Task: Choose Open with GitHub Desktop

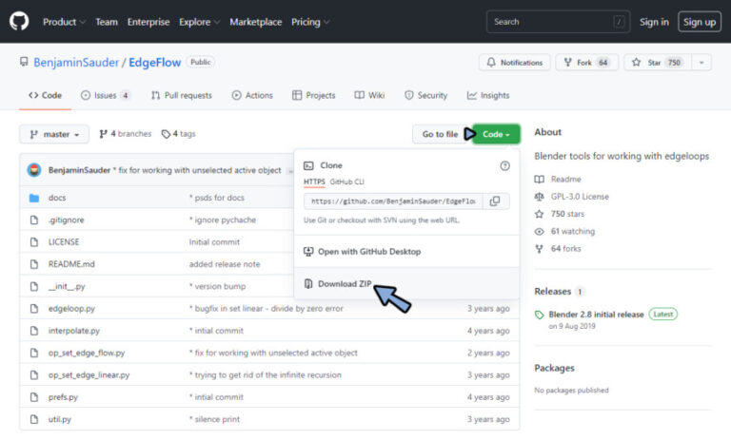Action: pyautogui.click(x=368, y=252)
